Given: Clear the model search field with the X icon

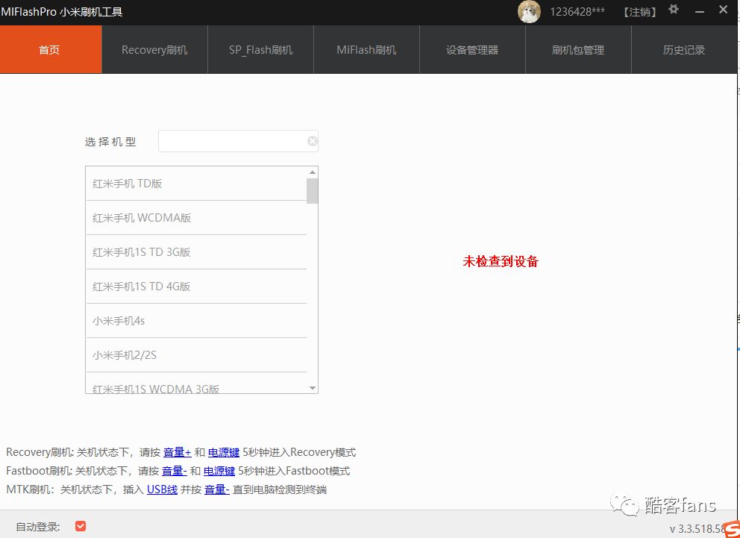Looking at the screenshot, I should pyautogui.click(x=313, y=141).
